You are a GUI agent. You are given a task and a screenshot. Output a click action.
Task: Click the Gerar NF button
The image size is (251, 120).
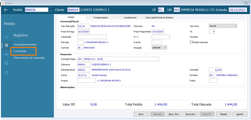[x=207, y=114]
